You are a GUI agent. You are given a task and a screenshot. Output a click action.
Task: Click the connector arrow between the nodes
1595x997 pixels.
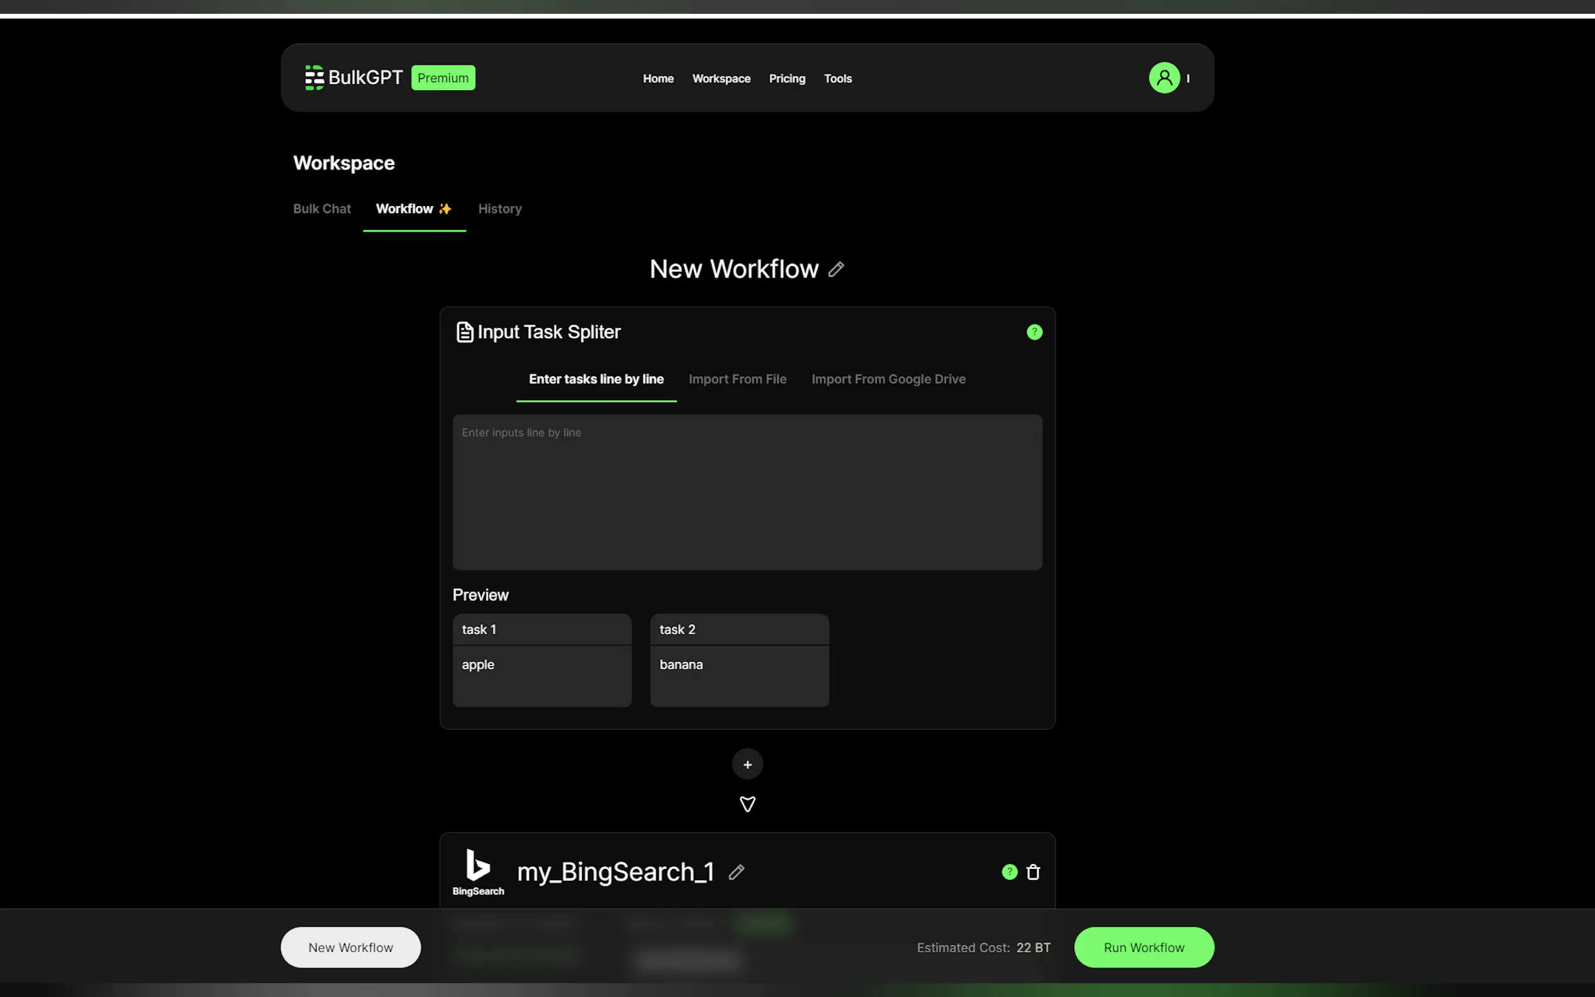click(x=747, y=804)
